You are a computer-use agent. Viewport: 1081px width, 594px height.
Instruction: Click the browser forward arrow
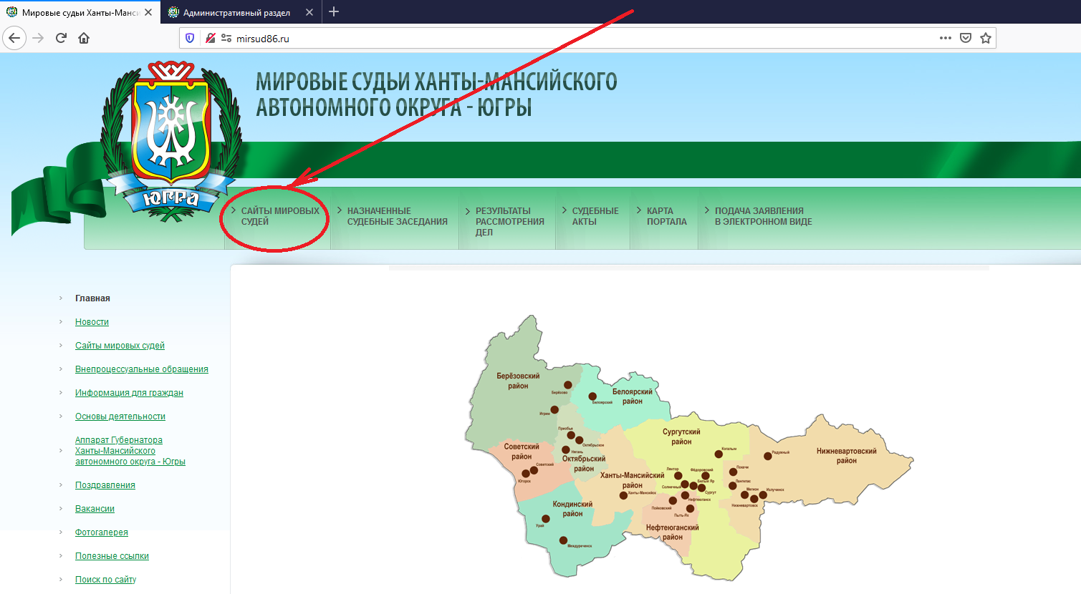(x=38, y=38)
